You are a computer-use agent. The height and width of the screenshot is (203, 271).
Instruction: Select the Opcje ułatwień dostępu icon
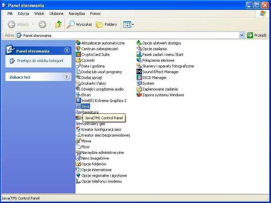coord(139,43)
